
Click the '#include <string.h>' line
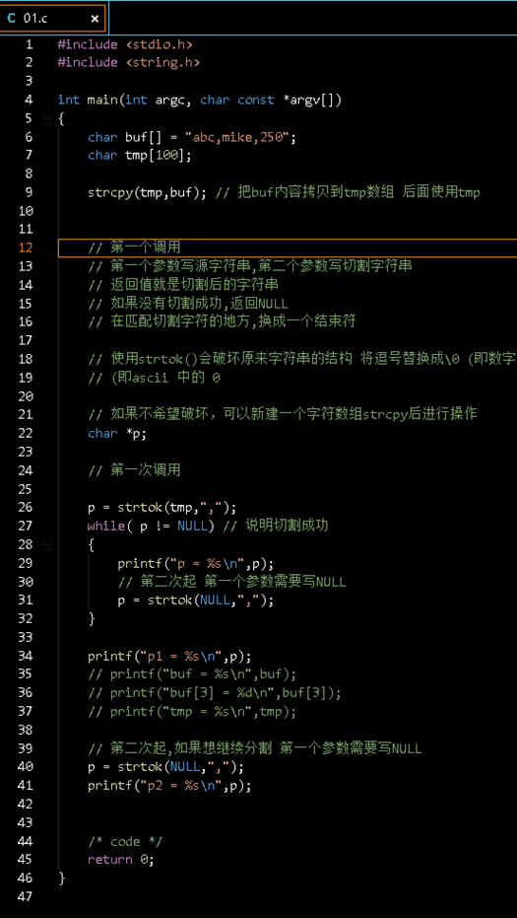point(129,63)
